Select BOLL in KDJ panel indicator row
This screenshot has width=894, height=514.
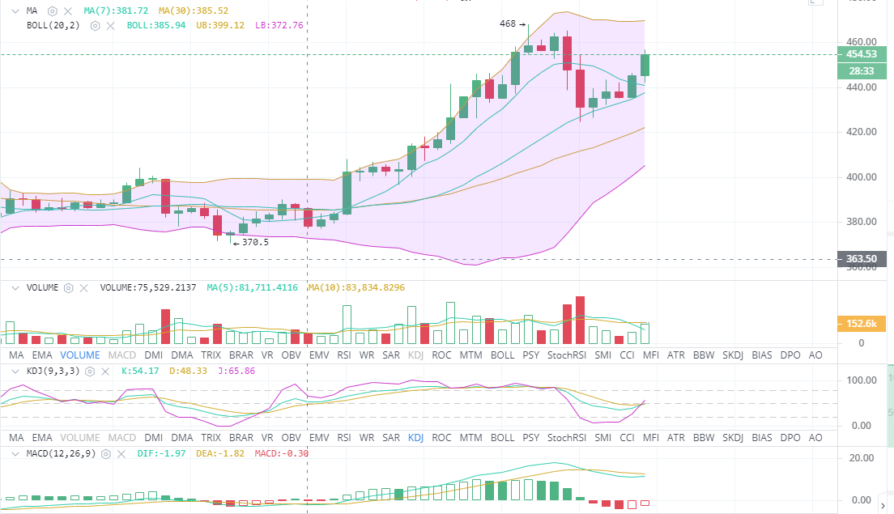tap(502, 438)
